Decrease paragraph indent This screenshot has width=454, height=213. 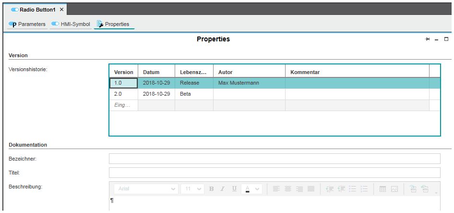(330, 189)
